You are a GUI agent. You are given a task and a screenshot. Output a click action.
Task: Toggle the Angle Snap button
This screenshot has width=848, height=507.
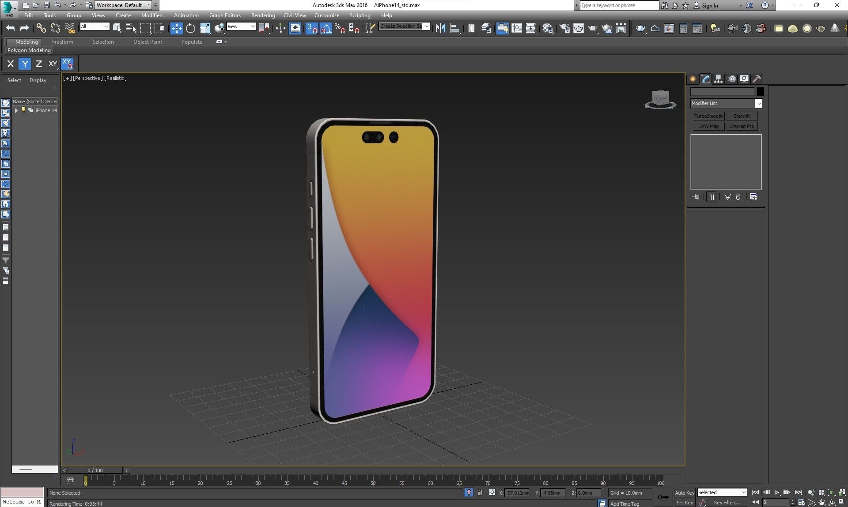[x=326, y=28]
